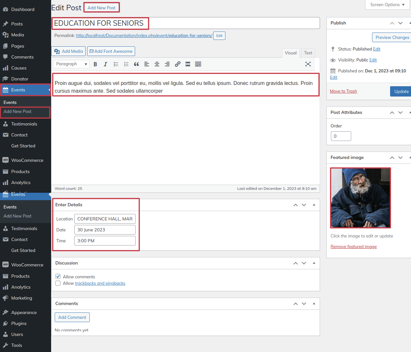This screenshot has width=411, height=352.
Task: Apply blockquote formatting
Action: pos(136,64)
